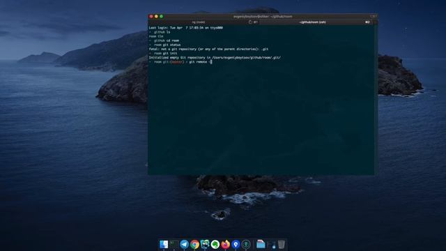
Task: Click the 'Initialized empty Git repository' line
Action: point(215,57)
